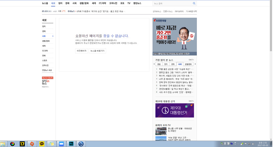Viewport: 278px width, 147px height.
Task: Switch to the 경제 most-viewed tab
Action: click(x=173, y=64)
